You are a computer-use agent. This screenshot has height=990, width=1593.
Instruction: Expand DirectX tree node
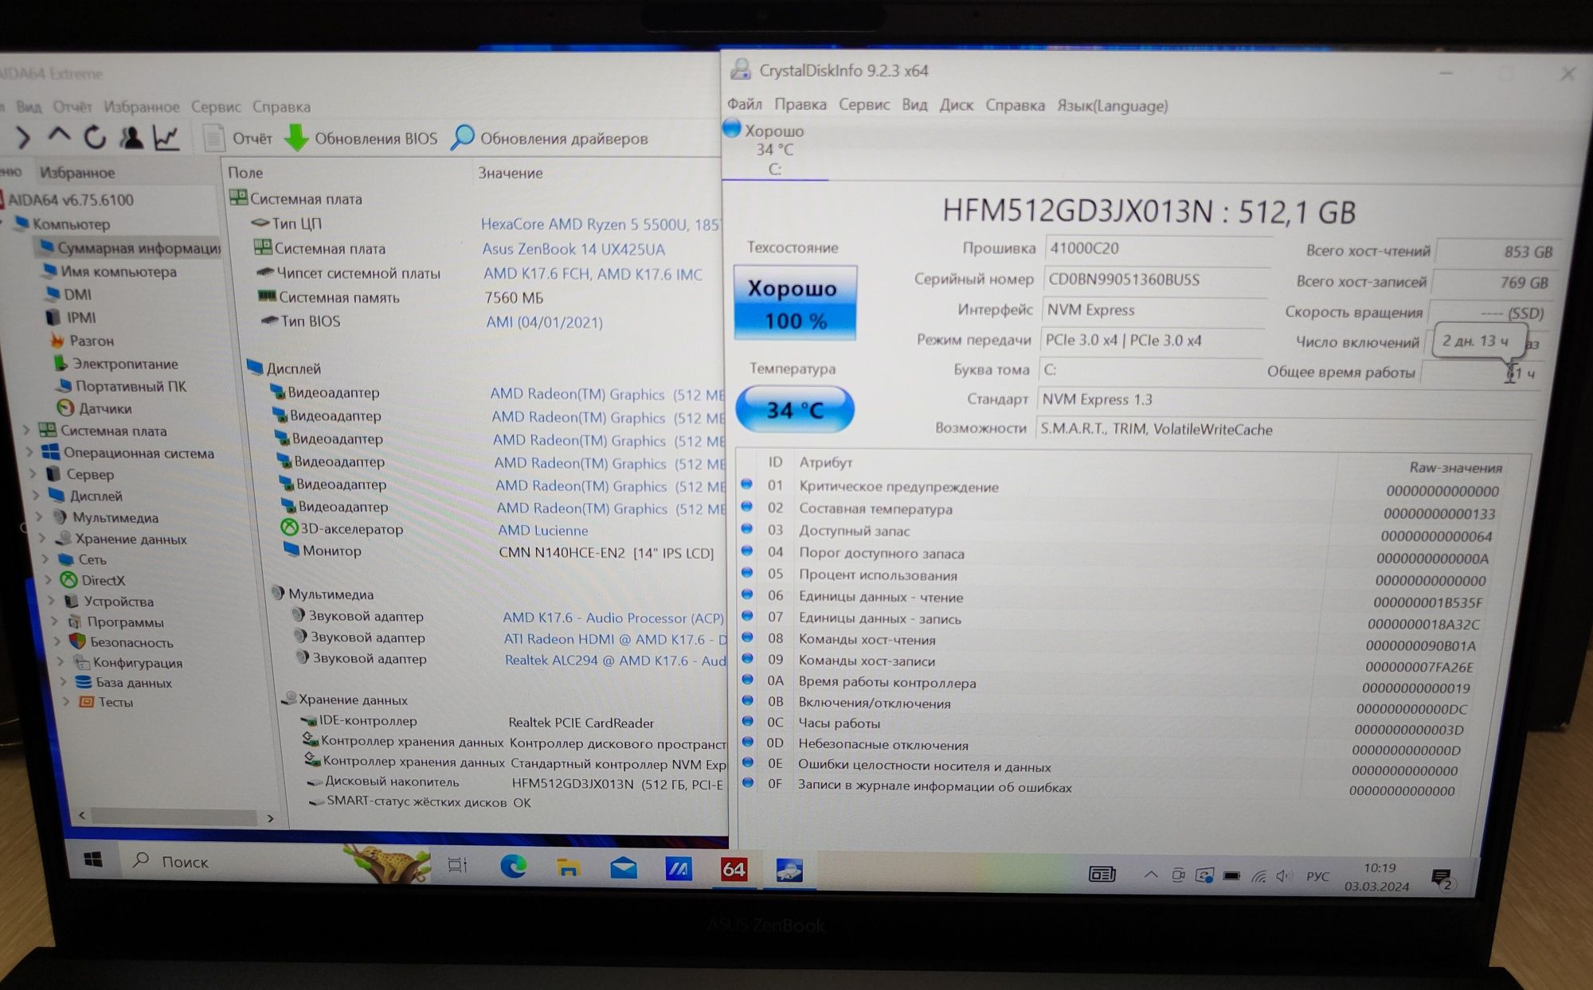click(50, 580)
